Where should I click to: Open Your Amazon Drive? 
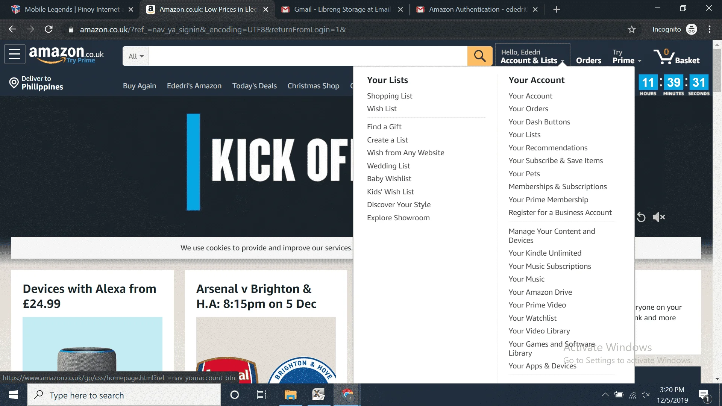(540, 292)
